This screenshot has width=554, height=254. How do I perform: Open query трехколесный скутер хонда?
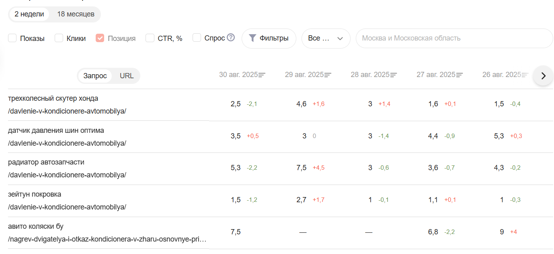coord(53,99)
